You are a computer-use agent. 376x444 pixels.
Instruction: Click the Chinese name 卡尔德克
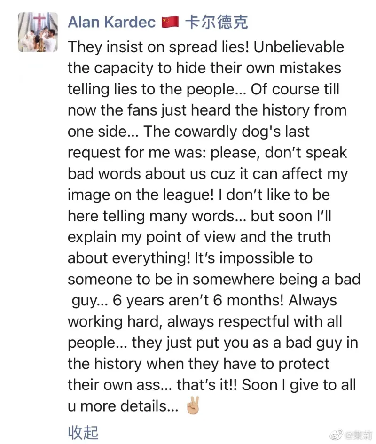[216, 23]
